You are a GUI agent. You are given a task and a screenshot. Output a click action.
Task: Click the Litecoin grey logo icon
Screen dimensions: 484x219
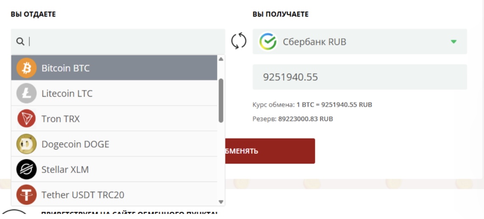[26, 93]
